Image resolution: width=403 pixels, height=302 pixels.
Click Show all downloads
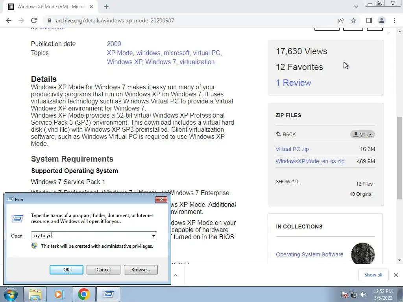373,275
